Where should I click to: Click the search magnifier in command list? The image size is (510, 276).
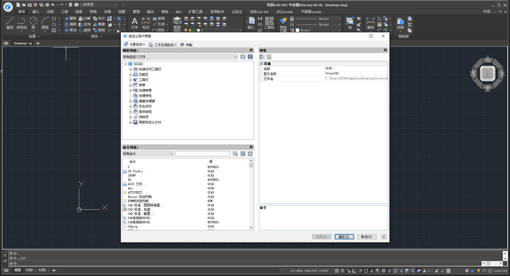coord(235,154)
